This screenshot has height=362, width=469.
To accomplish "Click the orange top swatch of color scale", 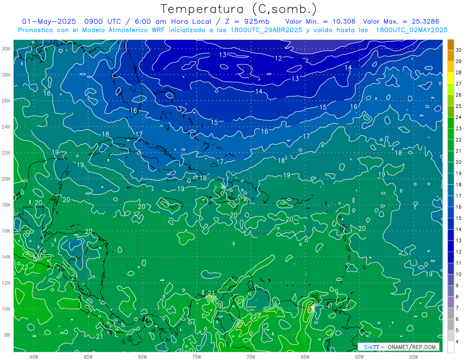I will coord(451,45).
